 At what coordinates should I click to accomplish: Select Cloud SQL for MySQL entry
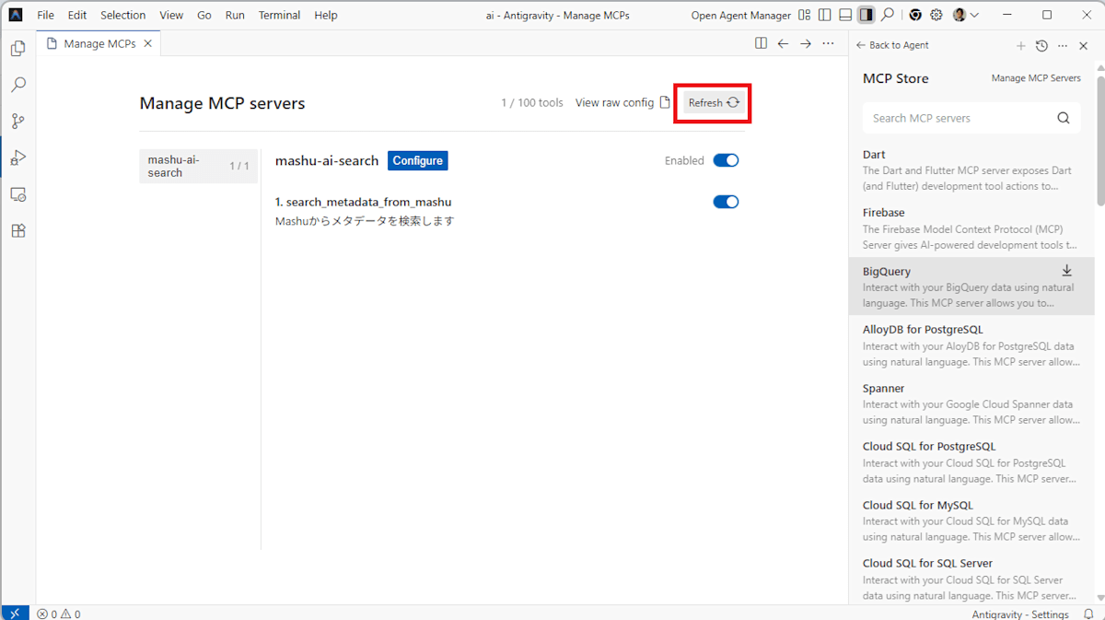coord(971,521)
